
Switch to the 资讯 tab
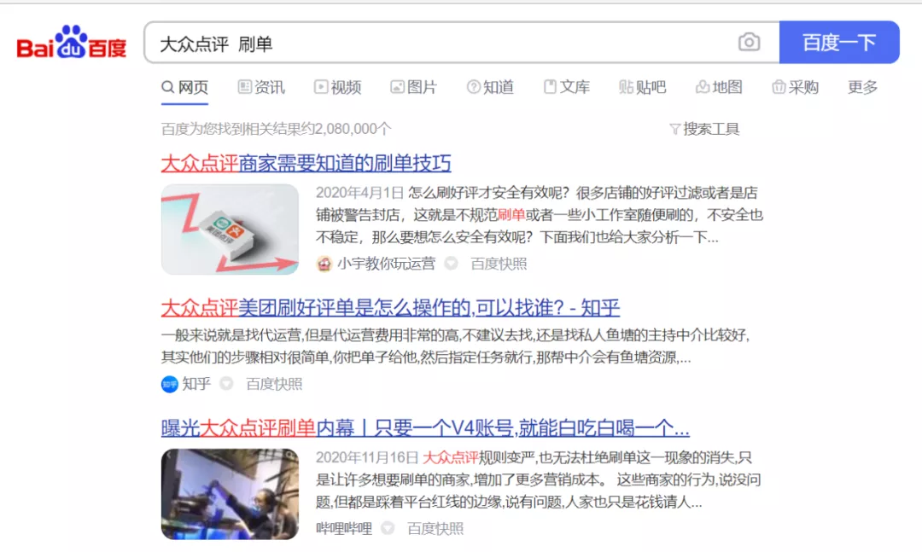coord(261,88)
